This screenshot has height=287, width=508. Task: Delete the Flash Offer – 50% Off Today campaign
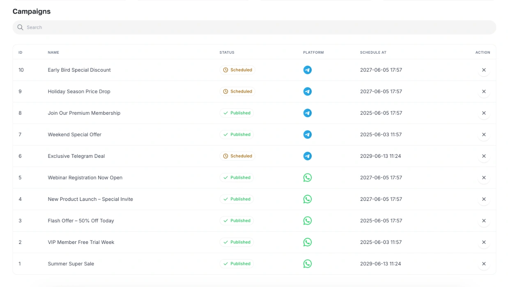click(x=483, y=221)
